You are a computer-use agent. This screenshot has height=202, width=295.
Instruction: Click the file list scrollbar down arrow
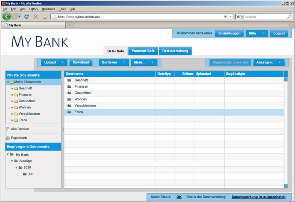[285, 186]
